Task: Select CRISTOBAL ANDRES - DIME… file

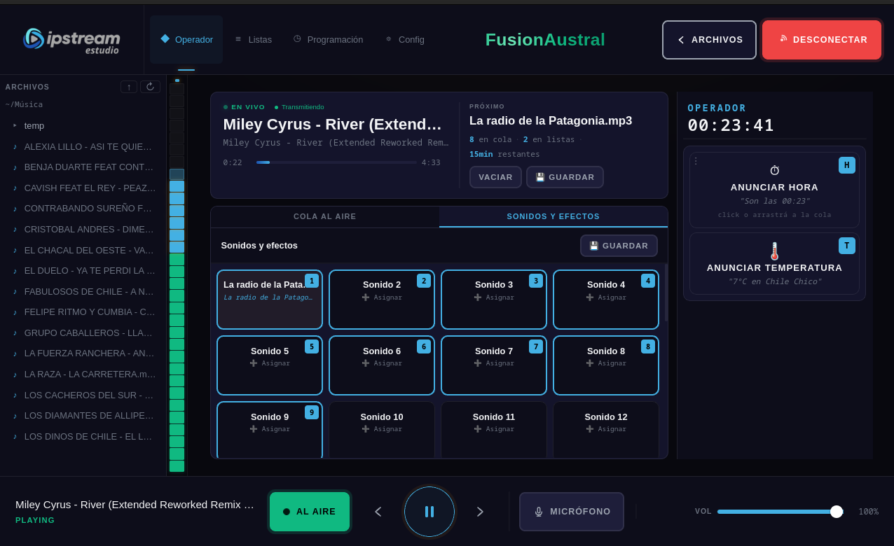Action: pos(83,229)
